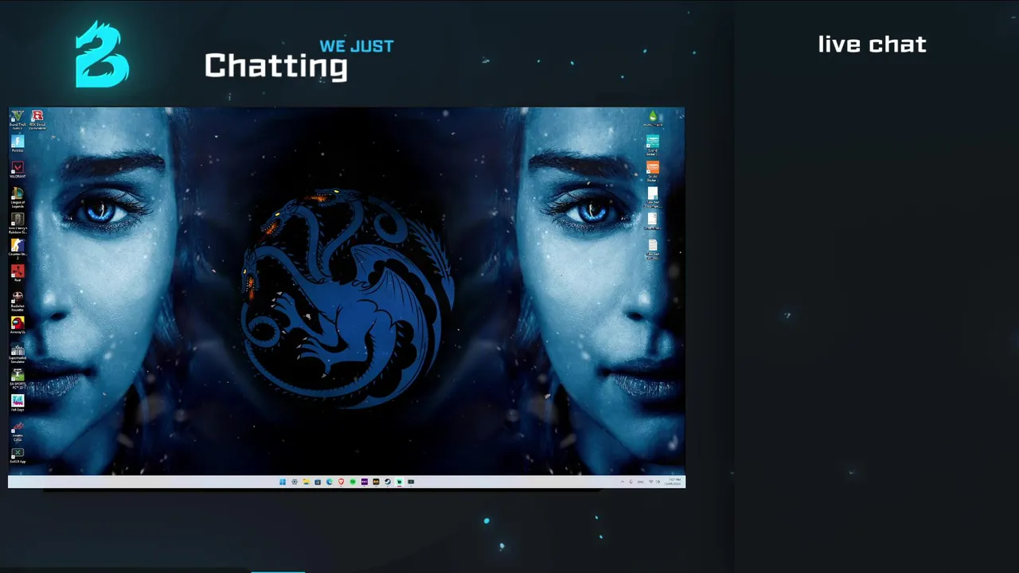Launch the Buckshot Roulette shortcut
This screenshot has width=1019, height=573.
pyautogui.click(x=17, y=301)
